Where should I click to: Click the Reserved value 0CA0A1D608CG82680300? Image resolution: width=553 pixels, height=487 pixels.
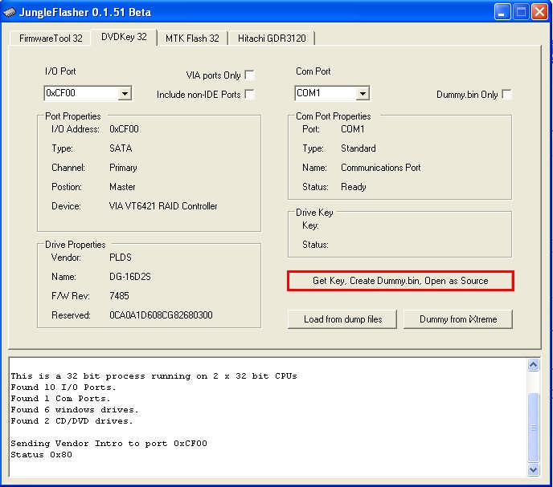click(x=161, y=315)
